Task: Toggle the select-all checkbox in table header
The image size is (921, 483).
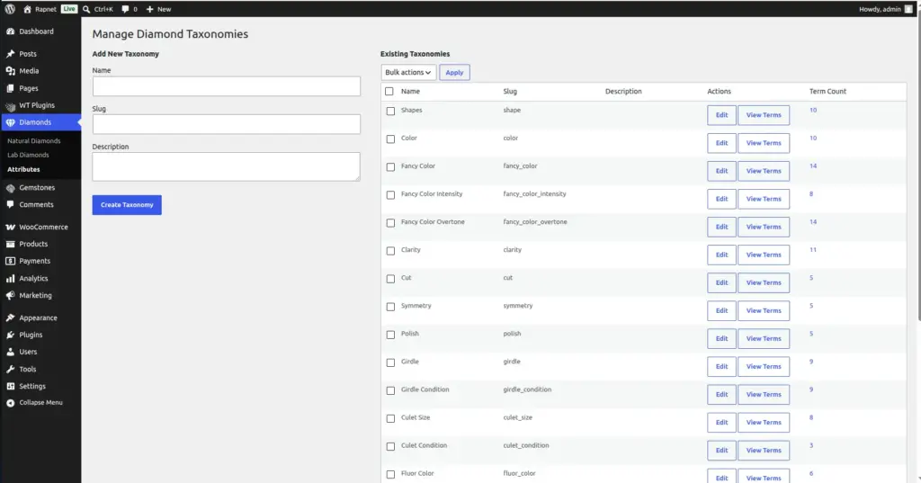Action: coord(389,91)
